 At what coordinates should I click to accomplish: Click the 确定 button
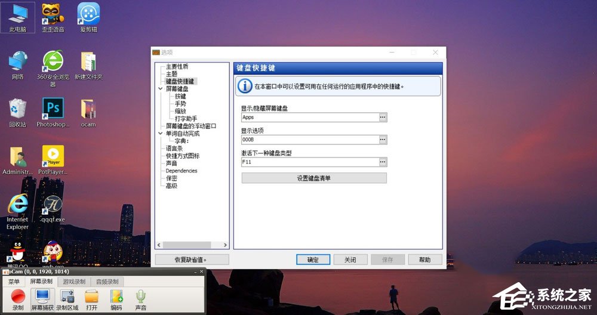(313, 260)
